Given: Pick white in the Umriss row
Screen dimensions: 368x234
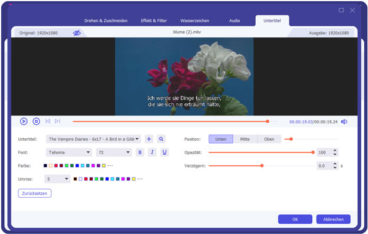Looking at the screenshot, I should pos(80,179).
